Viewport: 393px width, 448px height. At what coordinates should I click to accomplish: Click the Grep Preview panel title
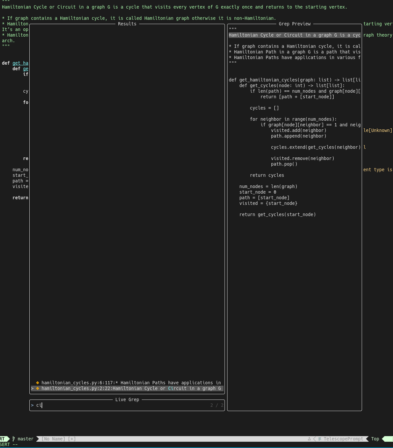point(294,24)
